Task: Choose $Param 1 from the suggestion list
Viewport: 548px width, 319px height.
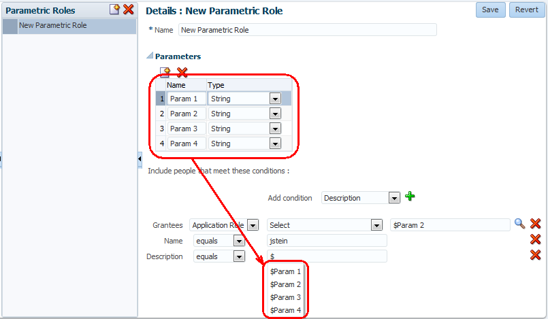Action: [285, 271]
